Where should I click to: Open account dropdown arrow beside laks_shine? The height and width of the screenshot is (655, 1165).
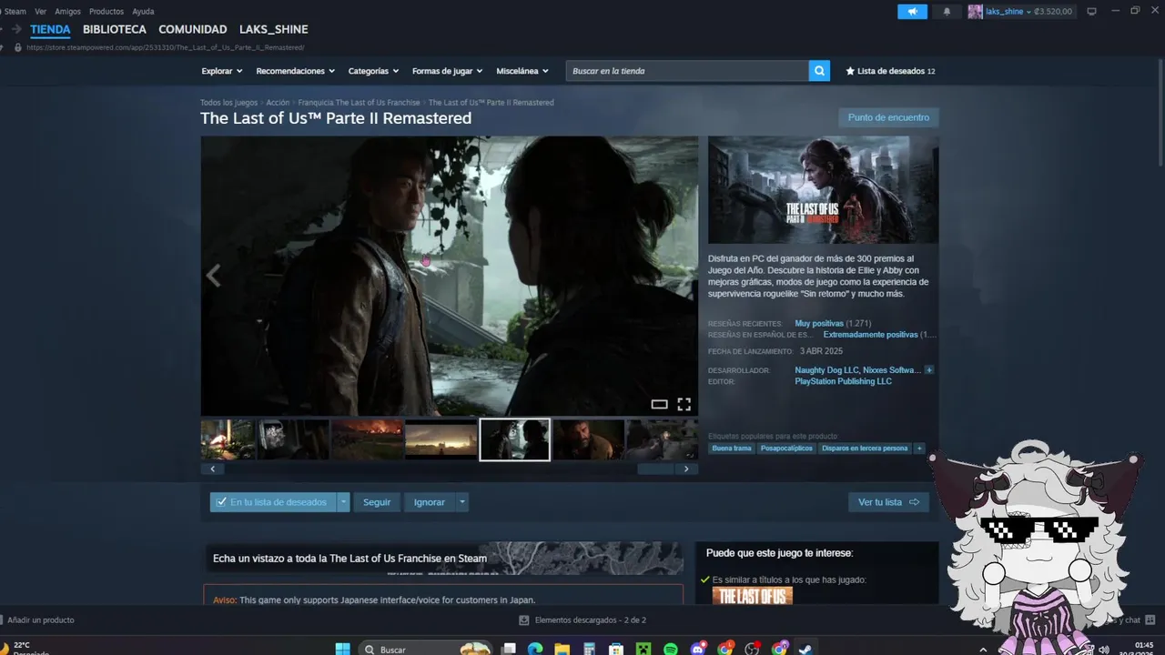pos(1028,12)
